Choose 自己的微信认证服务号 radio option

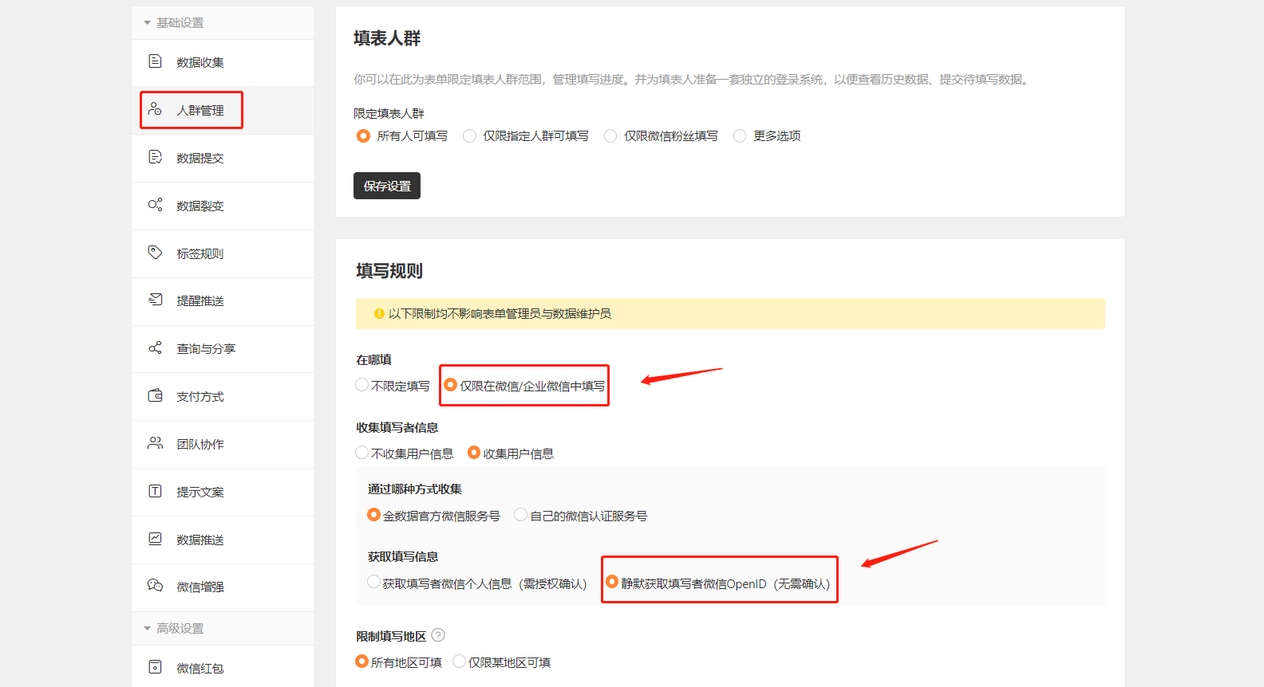point(521,516)
